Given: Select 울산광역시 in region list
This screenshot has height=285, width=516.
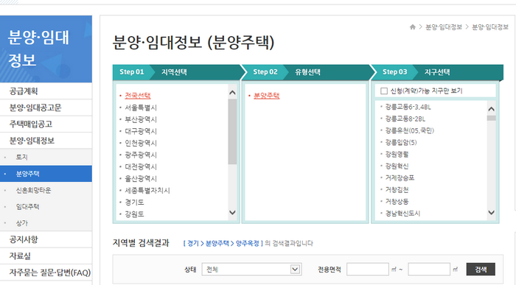Looking at the screenshot, I should (141, 178).
